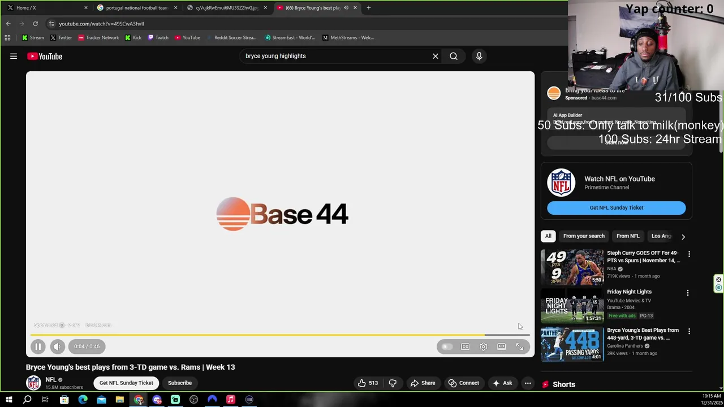Viewport: 724px width, 407px height.
Task: Subscribe to the NFL channel
Action: pos(180,383)
